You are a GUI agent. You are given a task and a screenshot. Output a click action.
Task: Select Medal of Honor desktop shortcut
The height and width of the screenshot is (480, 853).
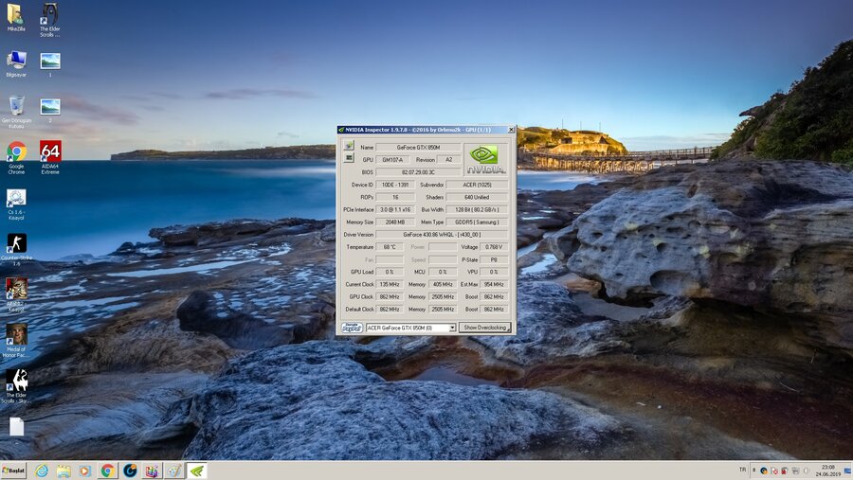tap(16, 334)
